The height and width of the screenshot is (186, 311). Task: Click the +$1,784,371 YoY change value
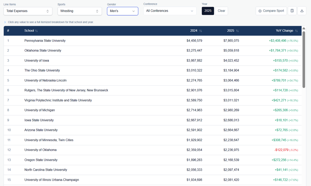pyautogui.click(x=278, y=50)
